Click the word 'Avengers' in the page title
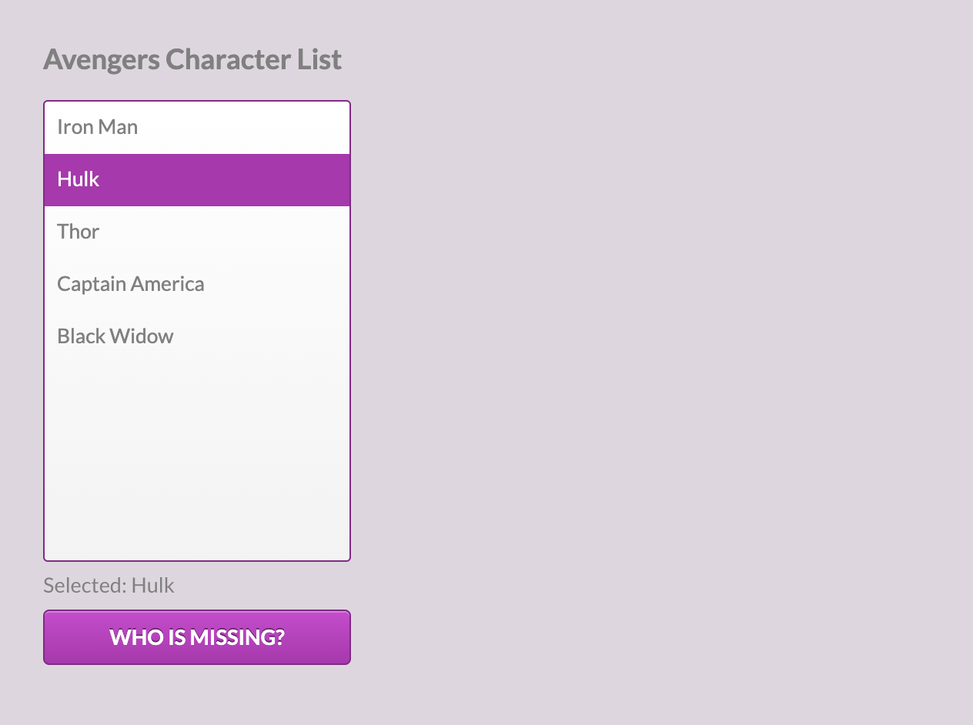The width and height of the screenshot is (973, 725). (x=101, y=59)
